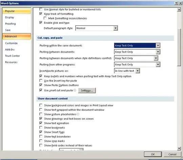Close the Word Options dialog with X
183x160 pixels.
[x=180, y=3]
